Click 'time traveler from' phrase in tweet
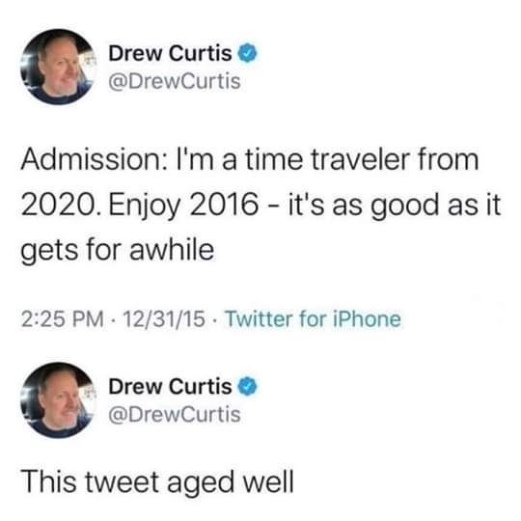Screen dimensions: 521x521 tap(362, 159)
